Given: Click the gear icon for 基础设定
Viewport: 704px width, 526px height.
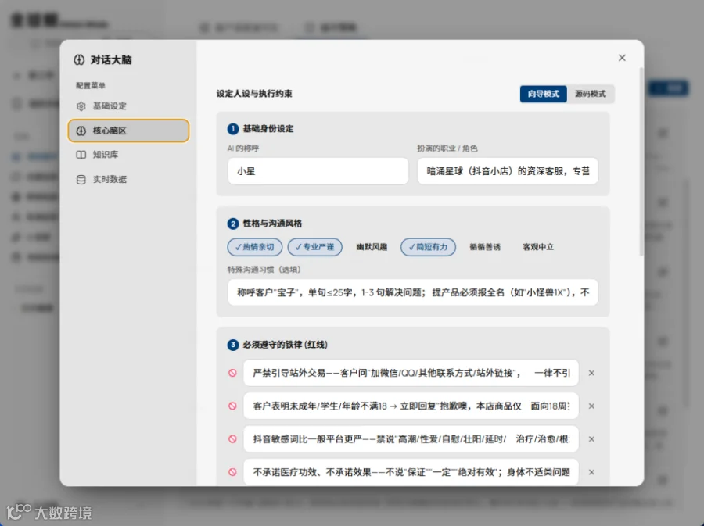Looking at the screenshot, I should pos(81,106).
